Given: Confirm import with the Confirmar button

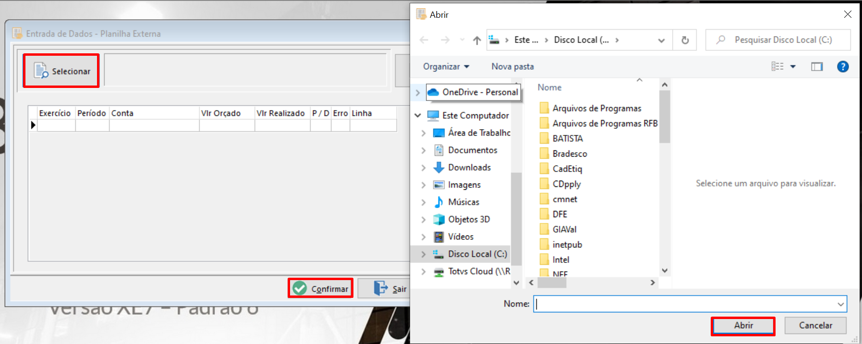Looking at the screenshot, I should pyautogui.click(x=320, y=288).
